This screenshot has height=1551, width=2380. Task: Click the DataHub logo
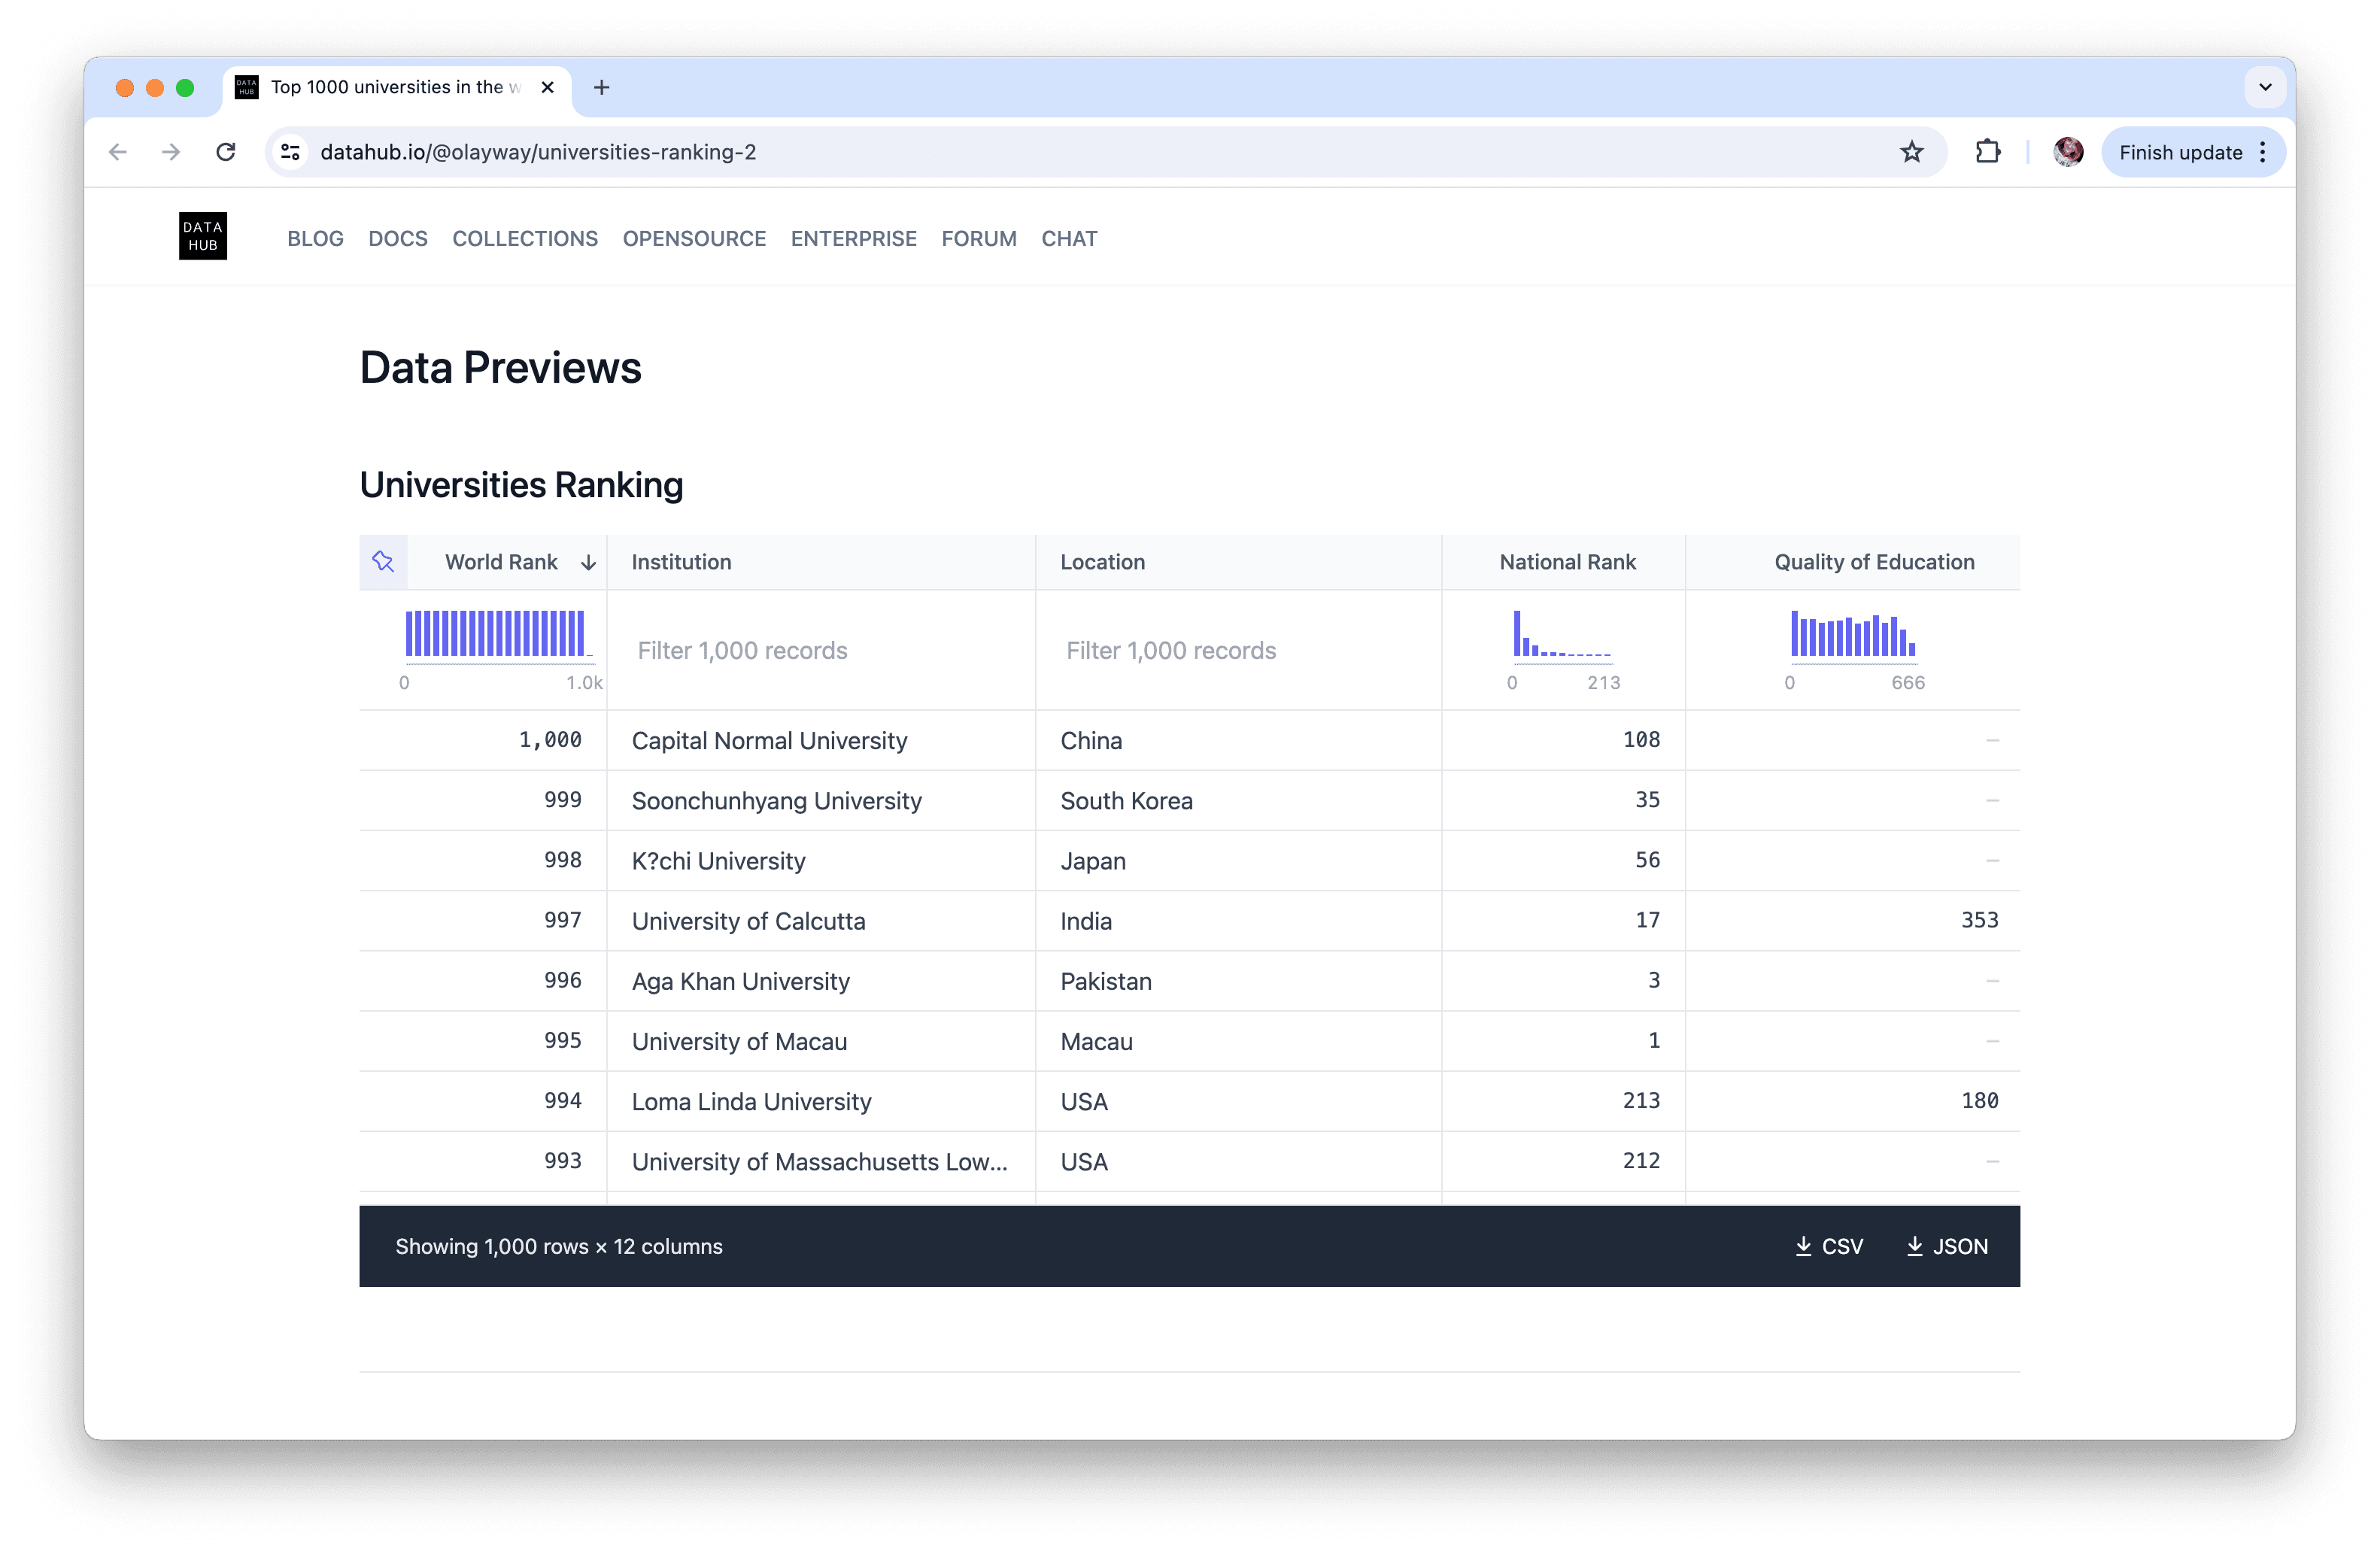203,237
